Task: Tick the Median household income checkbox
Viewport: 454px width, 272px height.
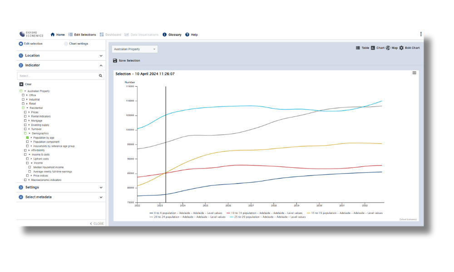Action: (30, 167)
